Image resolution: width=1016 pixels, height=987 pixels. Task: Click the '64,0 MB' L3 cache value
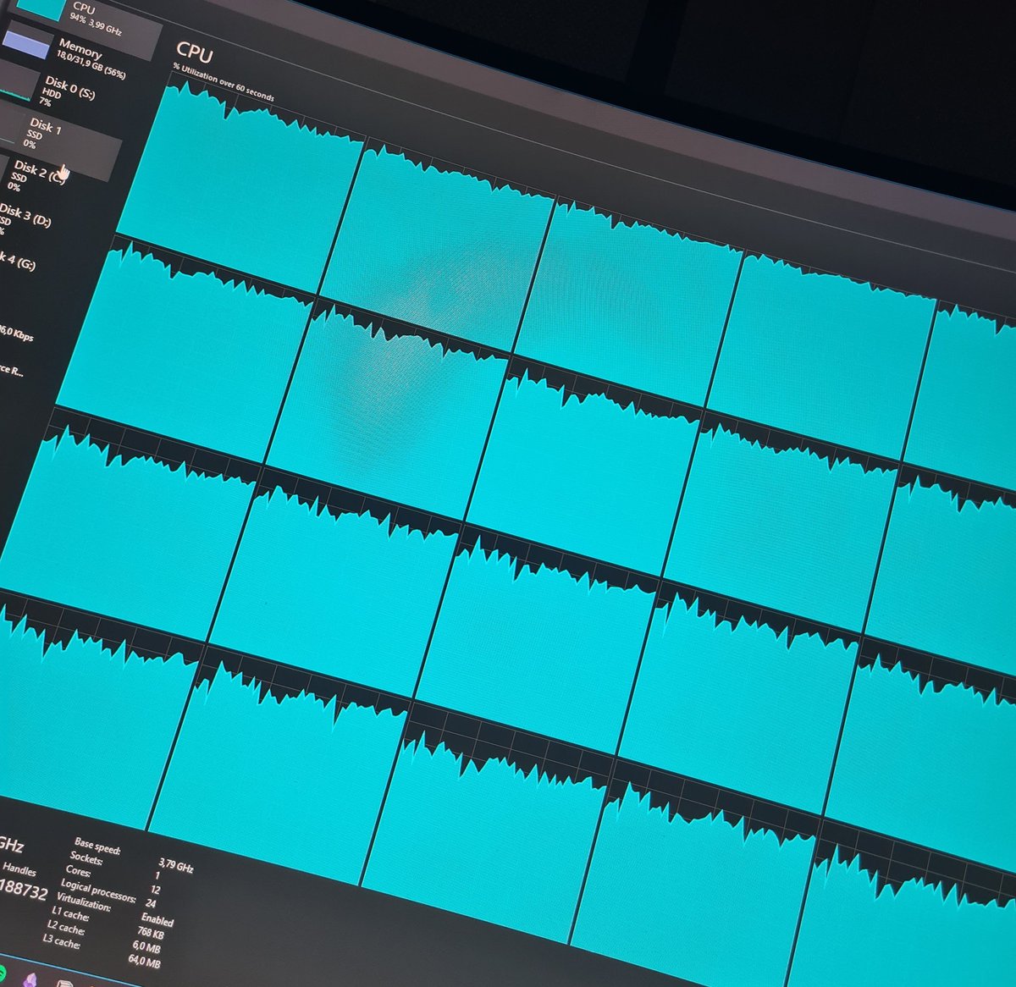click(x=144, y=961)
